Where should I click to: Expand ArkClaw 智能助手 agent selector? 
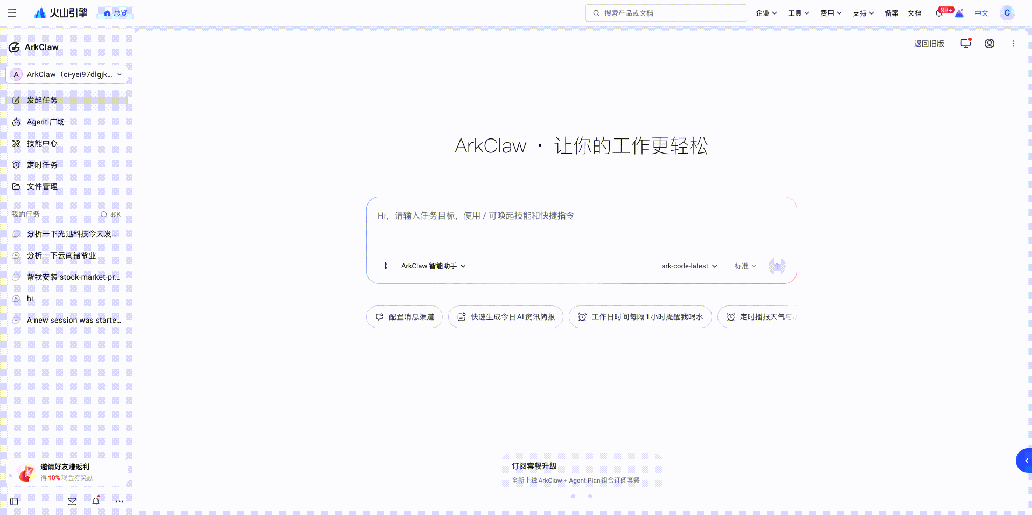coord(434,266)
